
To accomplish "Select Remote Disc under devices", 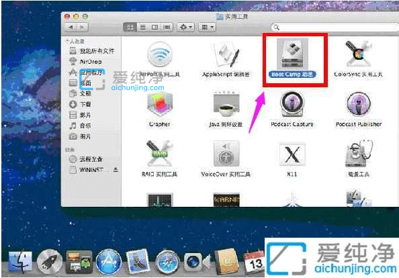I will 86,159.
